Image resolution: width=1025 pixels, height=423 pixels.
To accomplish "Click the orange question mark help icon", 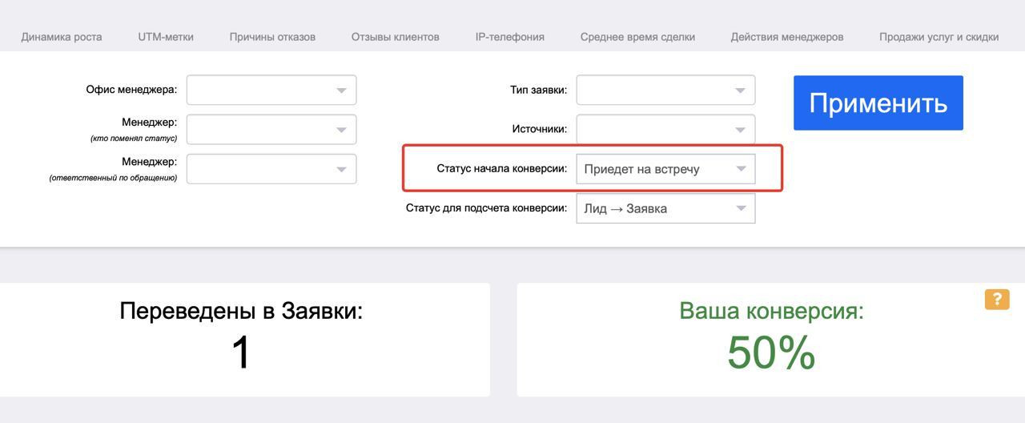I will [997, 300].
